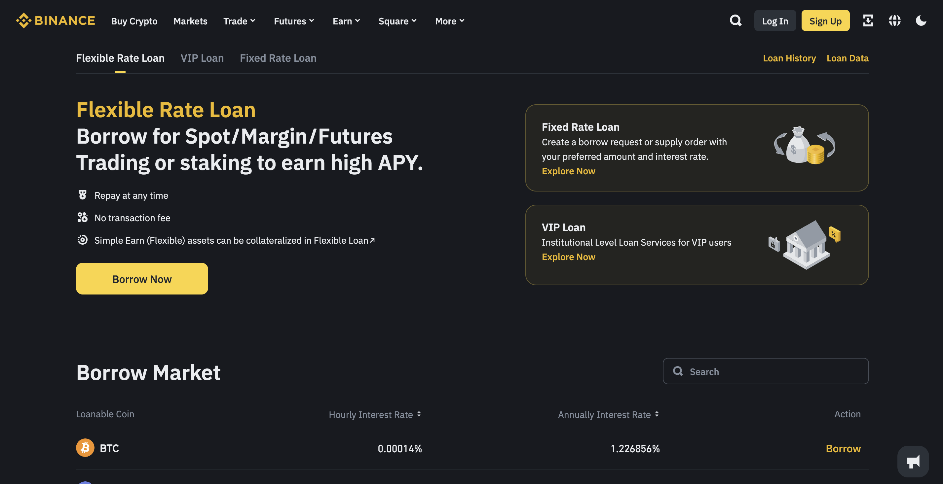Open Loan Data
Viewport: 943px width, 484px height.
coord(848,58)
